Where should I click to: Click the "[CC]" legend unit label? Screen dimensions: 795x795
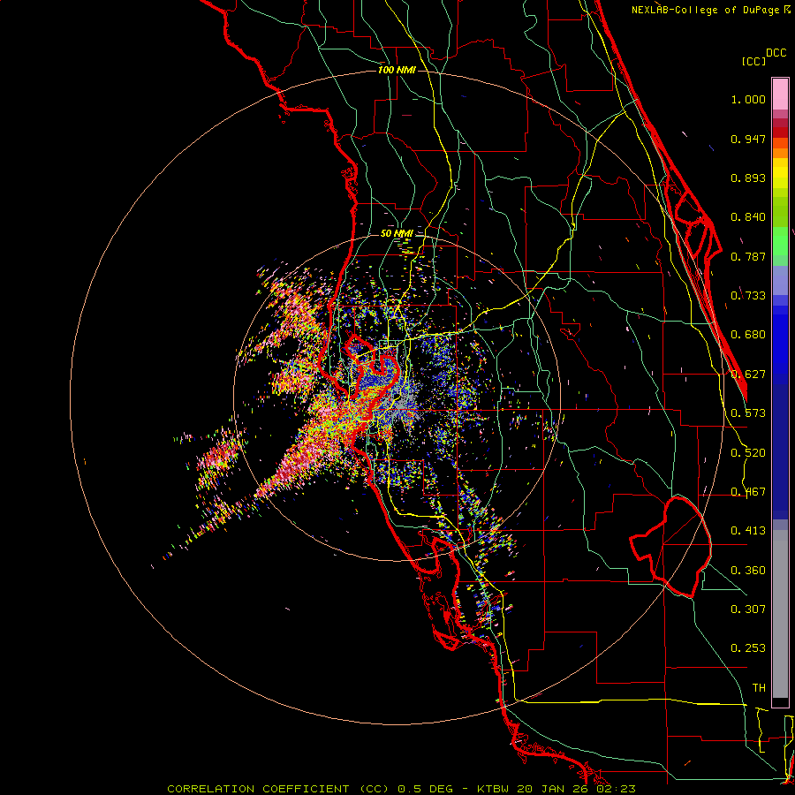coord(753,61)
